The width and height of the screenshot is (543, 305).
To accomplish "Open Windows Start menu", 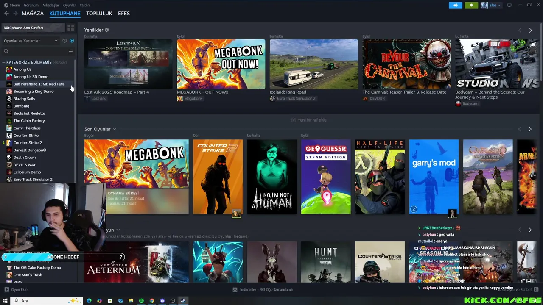I will [x=5, y=301].
